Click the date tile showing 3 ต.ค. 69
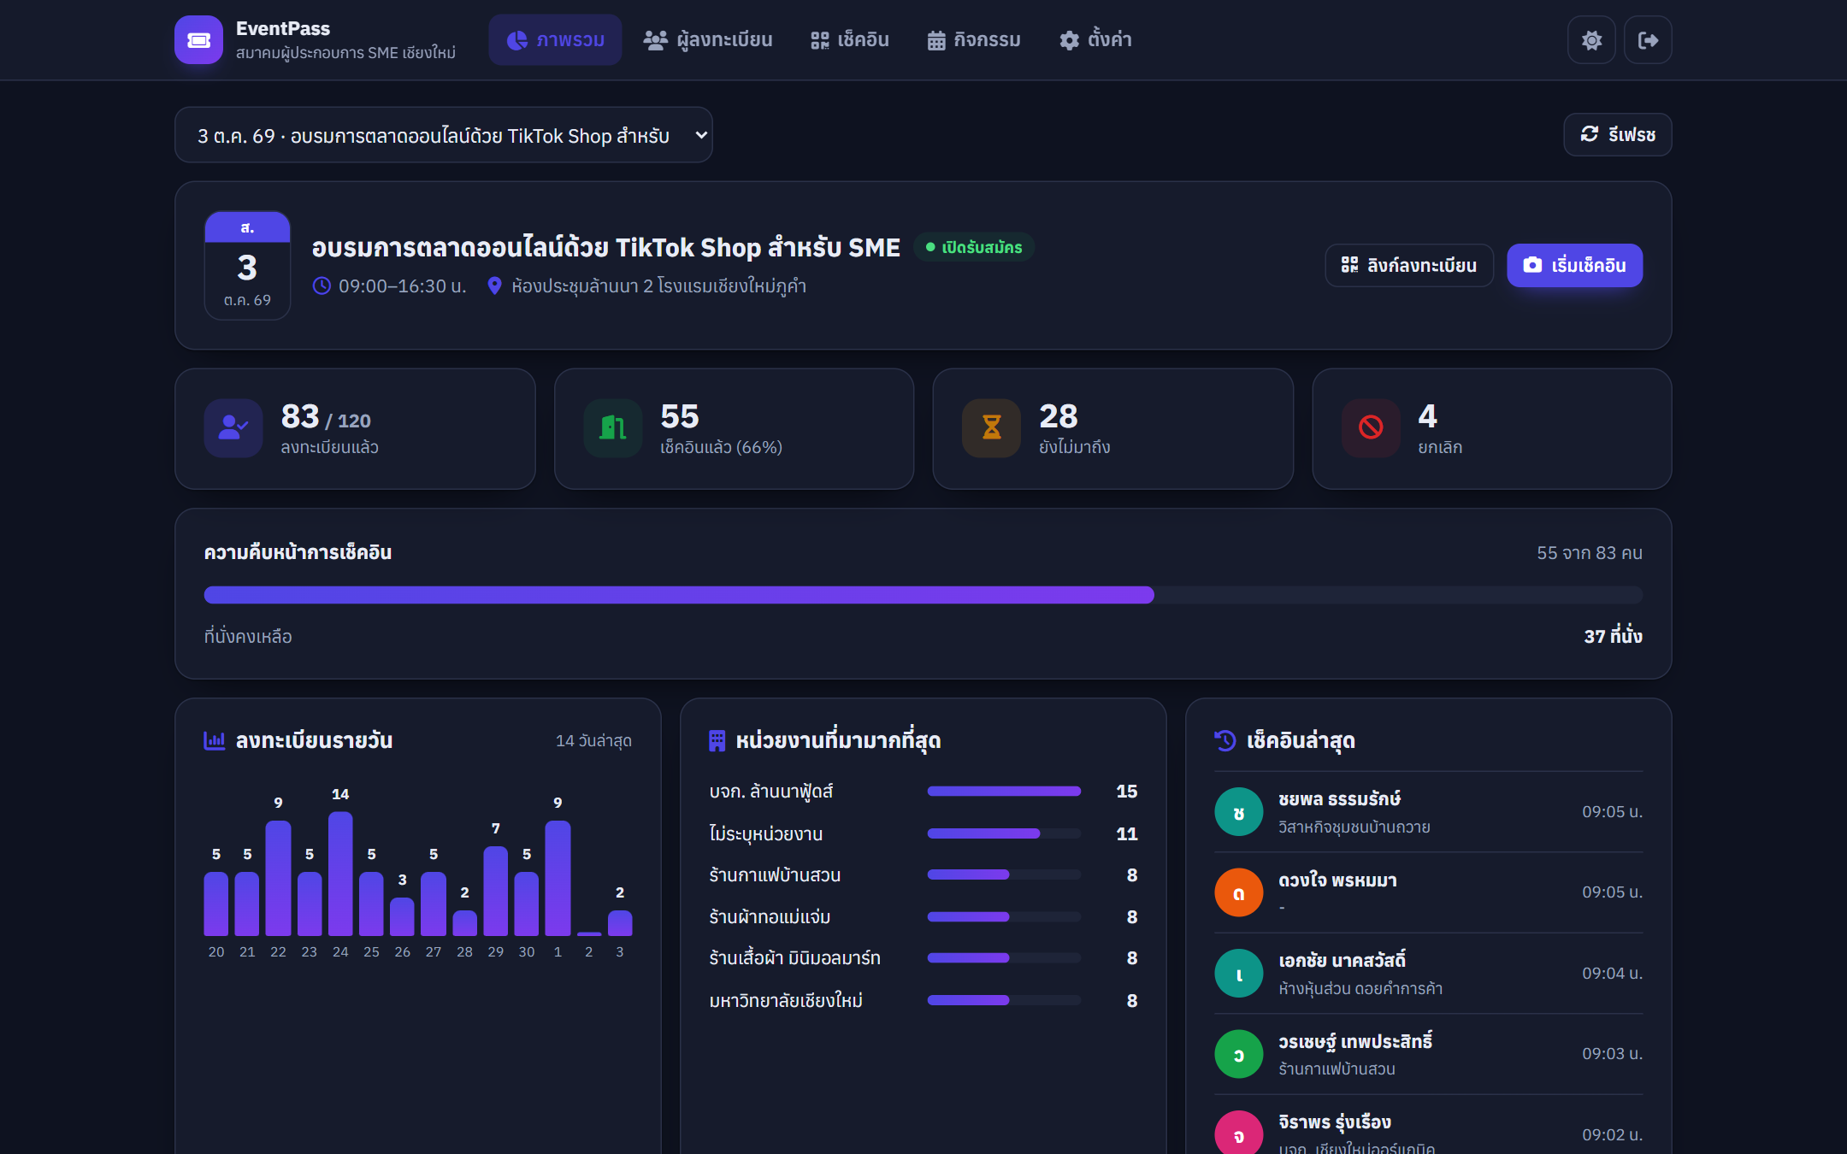 (247, 265)
